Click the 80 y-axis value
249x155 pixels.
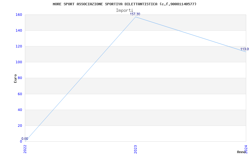point(20,78)
